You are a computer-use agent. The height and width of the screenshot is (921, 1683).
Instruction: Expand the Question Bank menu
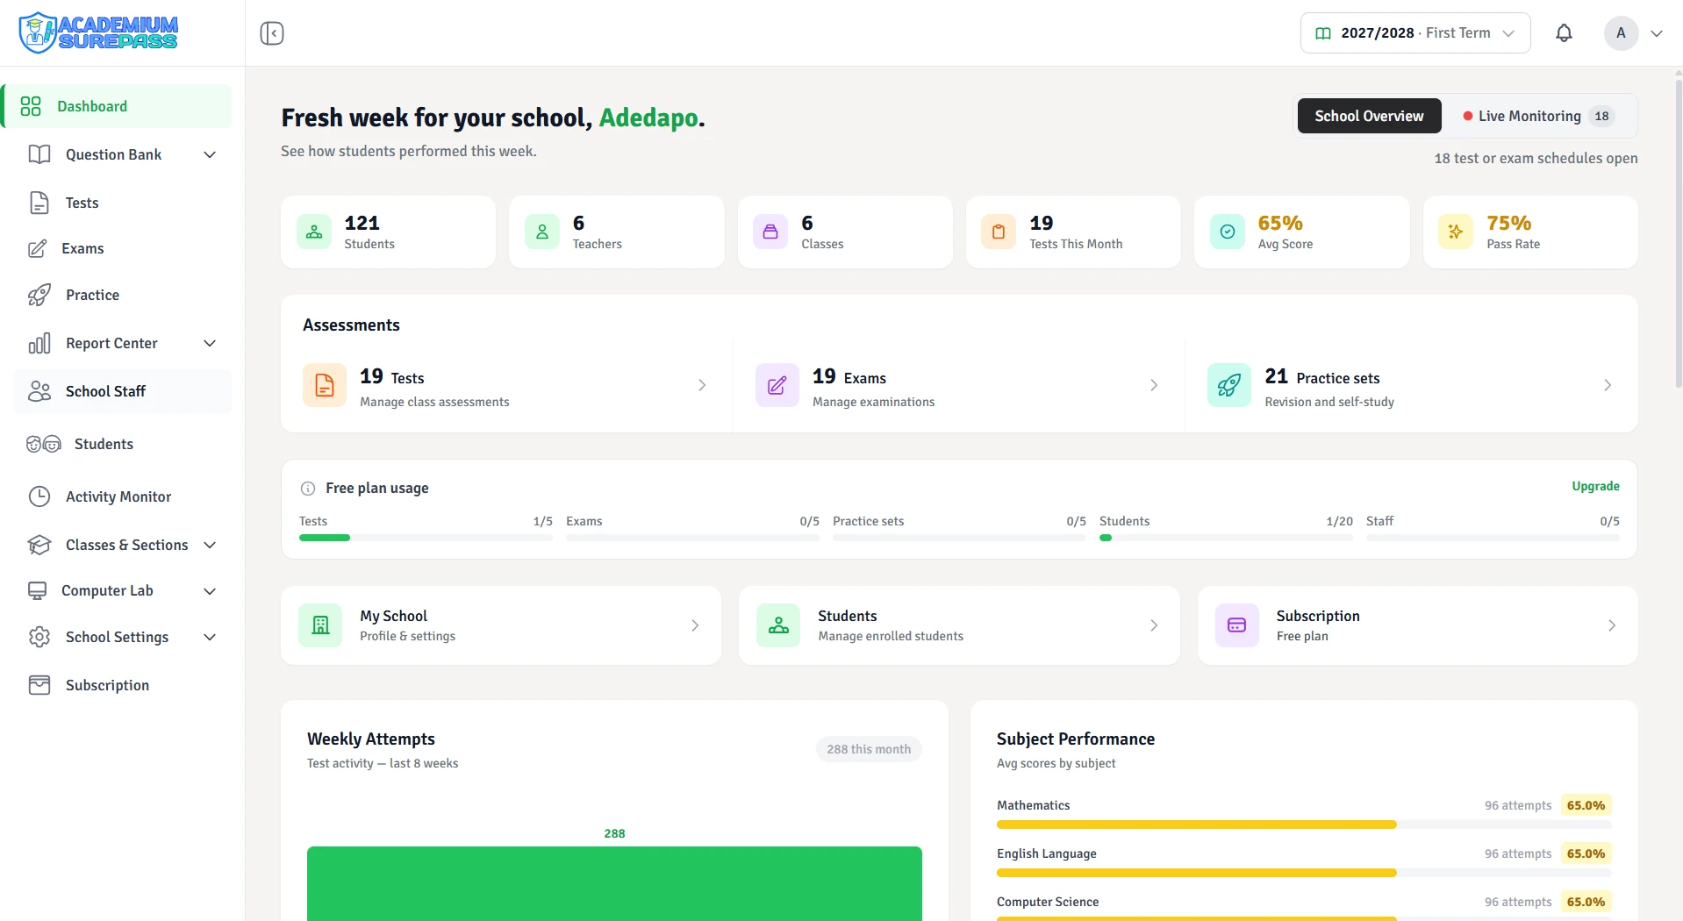pos(123,154)
